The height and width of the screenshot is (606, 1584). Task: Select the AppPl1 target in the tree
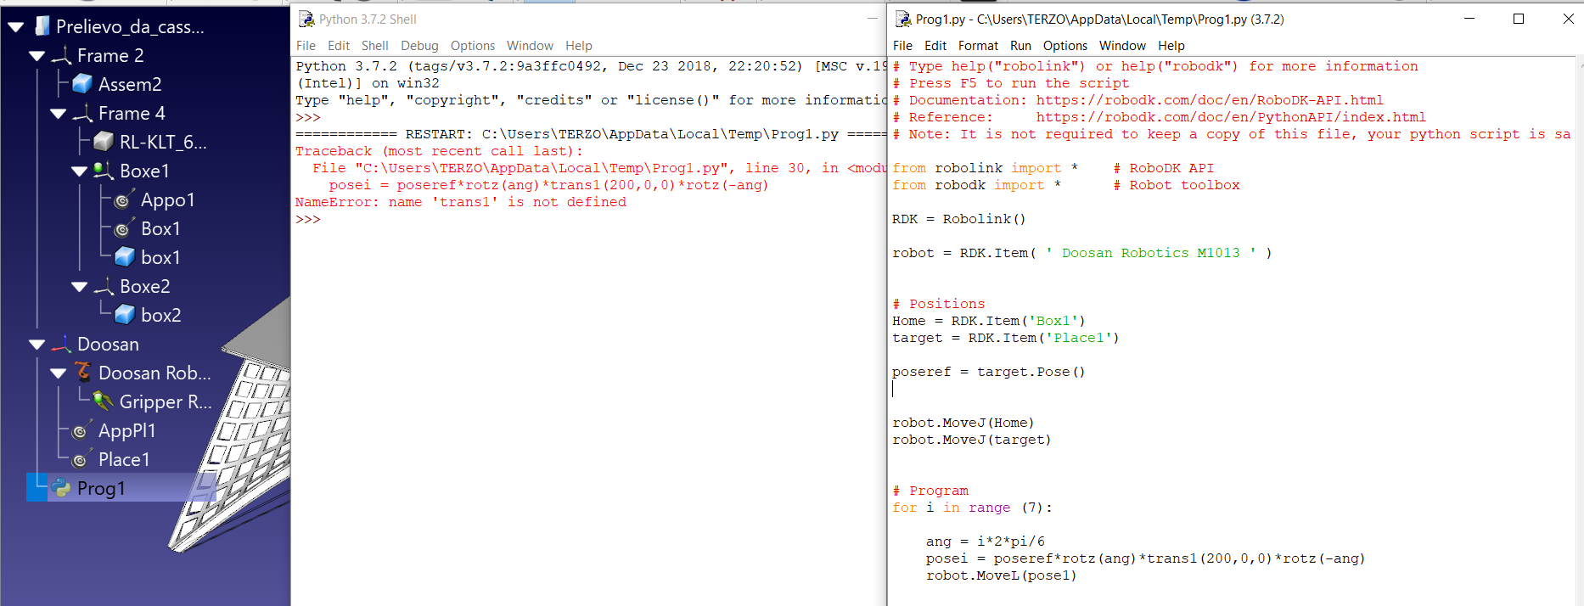point(126,430)
